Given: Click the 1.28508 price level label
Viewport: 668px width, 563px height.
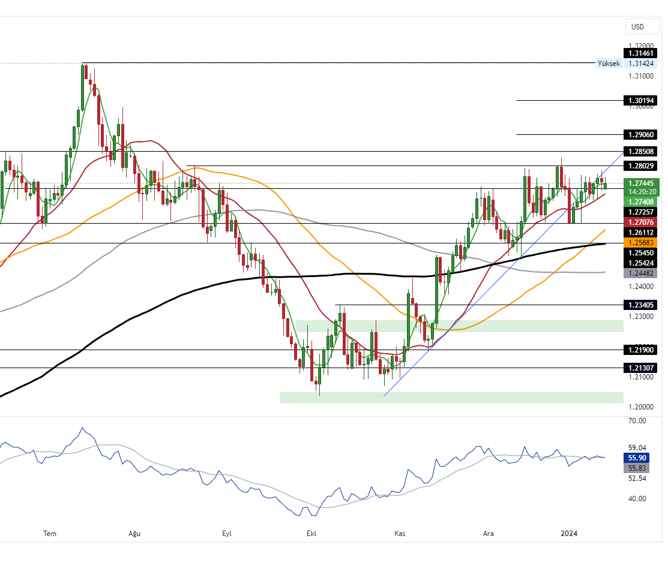Looking at the screenshot, I should [641, 151].
